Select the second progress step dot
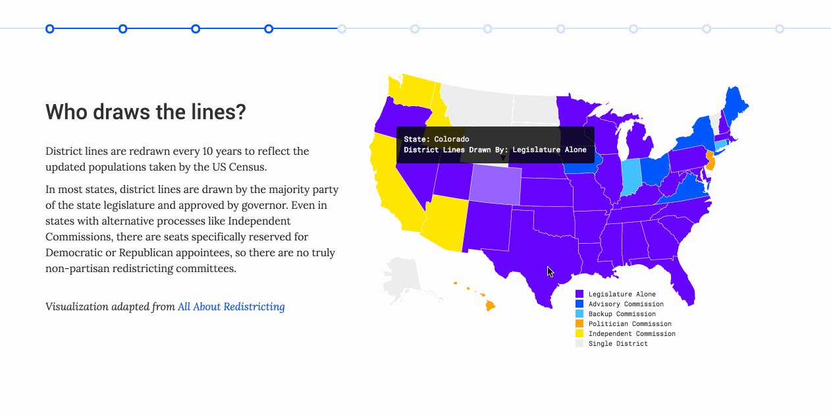The image size is (831, 417). [x=122, y=28]
